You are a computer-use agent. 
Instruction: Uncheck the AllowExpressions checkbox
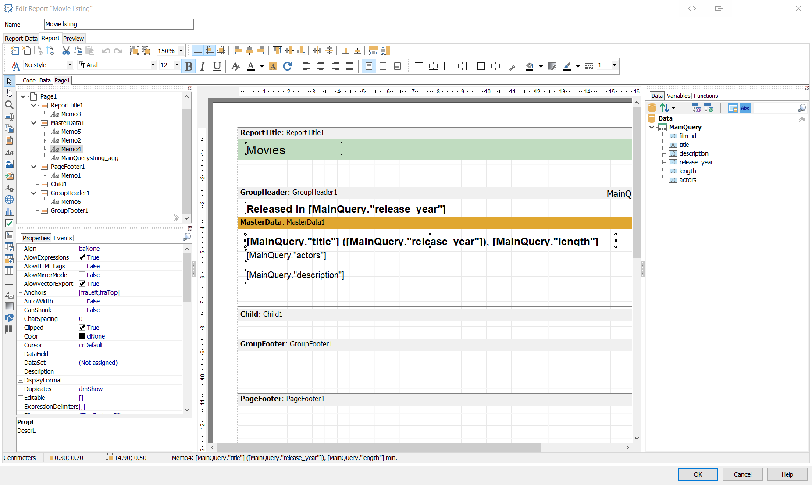tap(82, 257)
